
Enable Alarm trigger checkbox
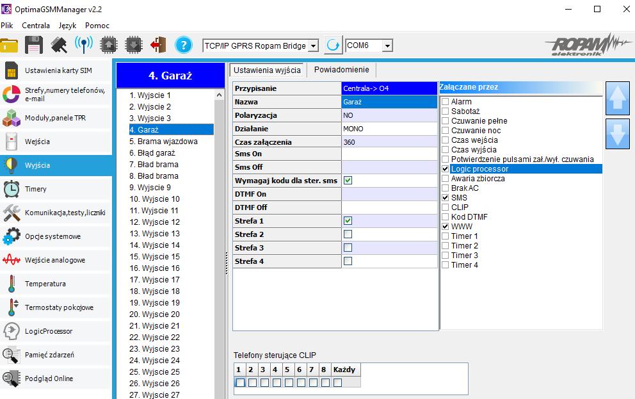coord(445,102)
